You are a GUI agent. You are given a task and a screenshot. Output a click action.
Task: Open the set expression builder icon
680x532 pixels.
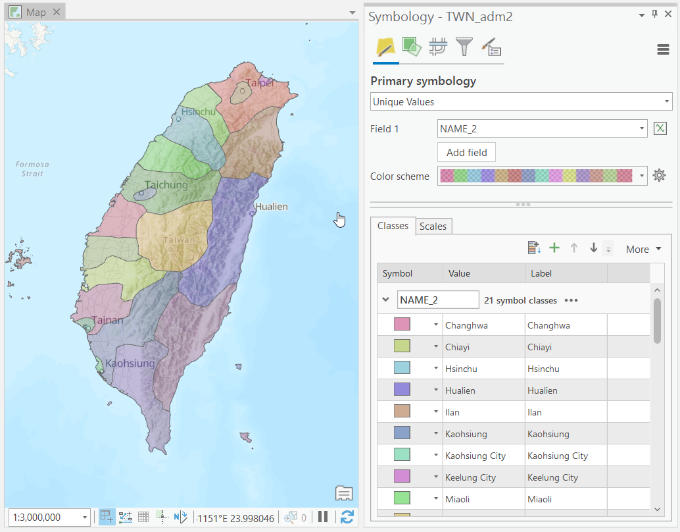coord(660,128)
